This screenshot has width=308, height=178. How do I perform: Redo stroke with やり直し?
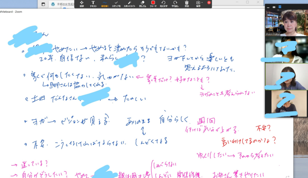pyautogui.click(x=175, y=4)
